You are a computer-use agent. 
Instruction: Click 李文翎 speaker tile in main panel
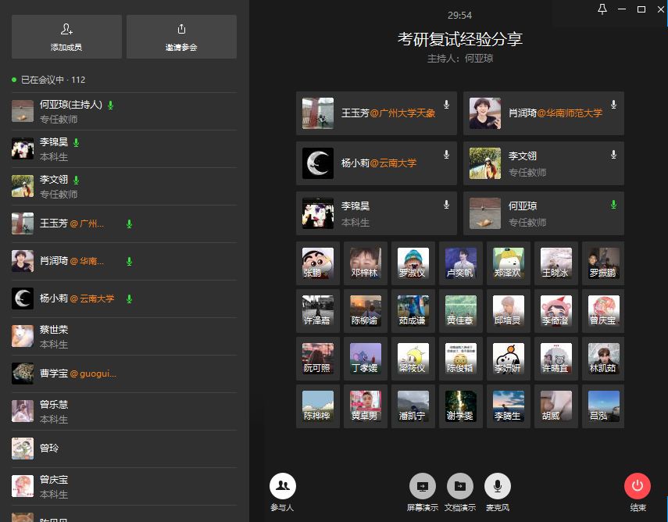point(543,163)
